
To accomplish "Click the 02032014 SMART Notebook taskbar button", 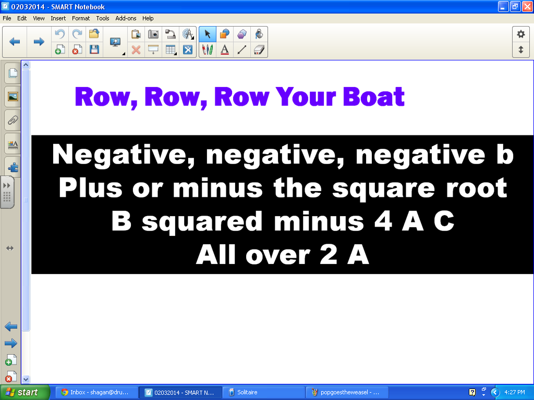I will click(x=180, y=393).
